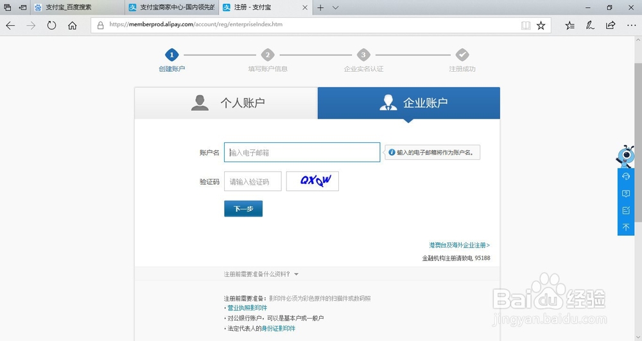642x341 pixels.
Task: Click the browser forward arrow
Action: click(31, 26)
